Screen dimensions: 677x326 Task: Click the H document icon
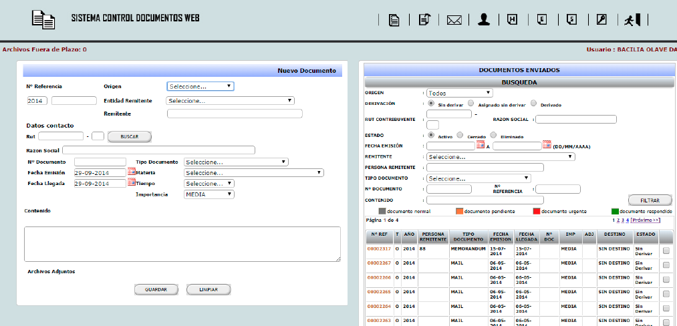click(513, 19)
